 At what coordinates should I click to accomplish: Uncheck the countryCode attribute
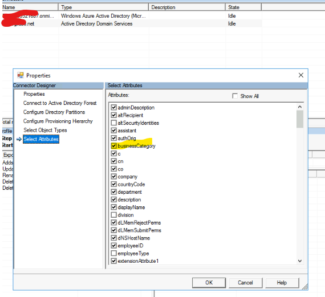click(113, 184)
